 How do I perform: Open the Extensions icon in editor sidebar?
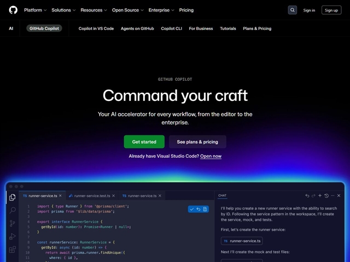pyautogui.click(x=13, y=249)
